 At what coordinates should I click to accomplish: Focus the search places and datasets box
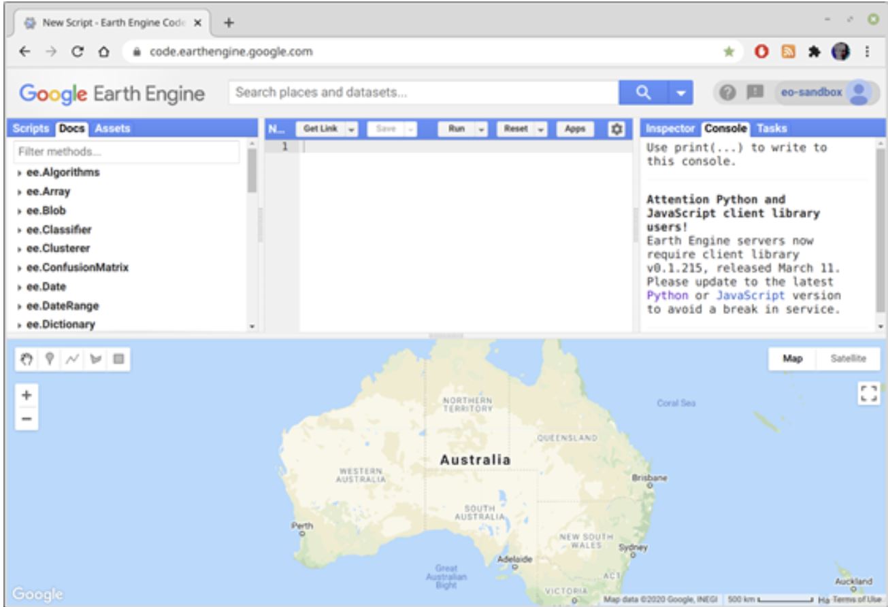[x=424, y=93]
